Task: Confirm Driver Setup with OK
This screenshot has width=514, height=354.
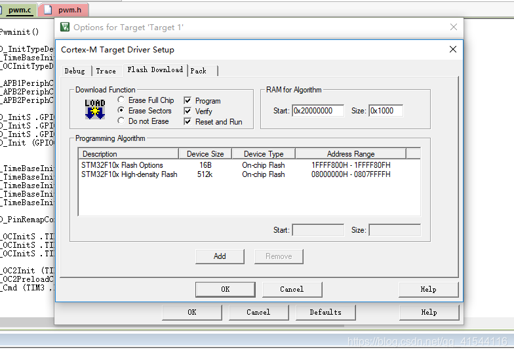Action: [226, 290]
